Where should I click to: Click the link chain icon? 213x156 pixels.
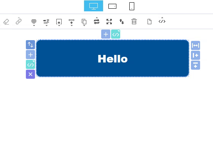tap(19, 21)
